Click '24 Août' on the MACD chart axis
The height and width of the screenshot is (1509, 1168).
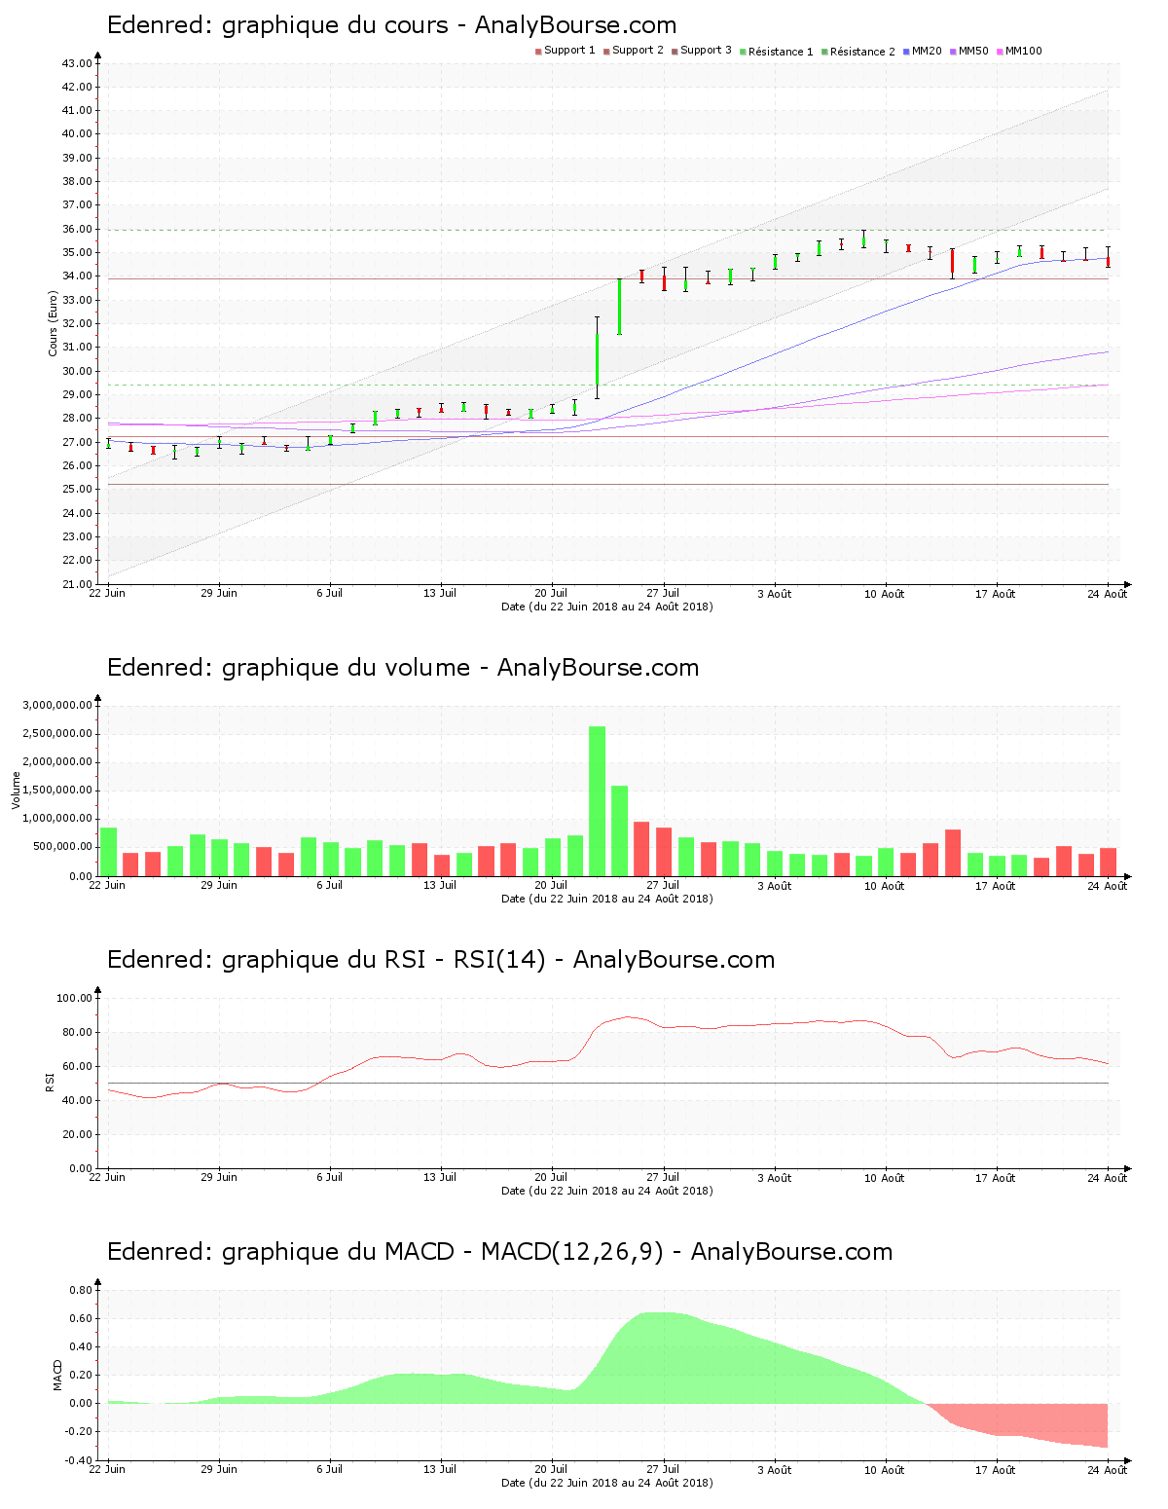point(1108,1470)
